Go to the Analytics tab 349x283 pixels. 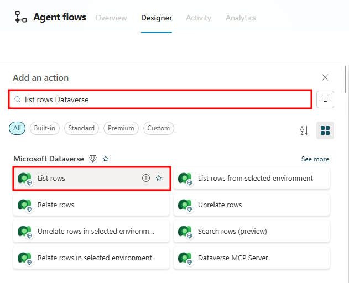tap(241, 18)
